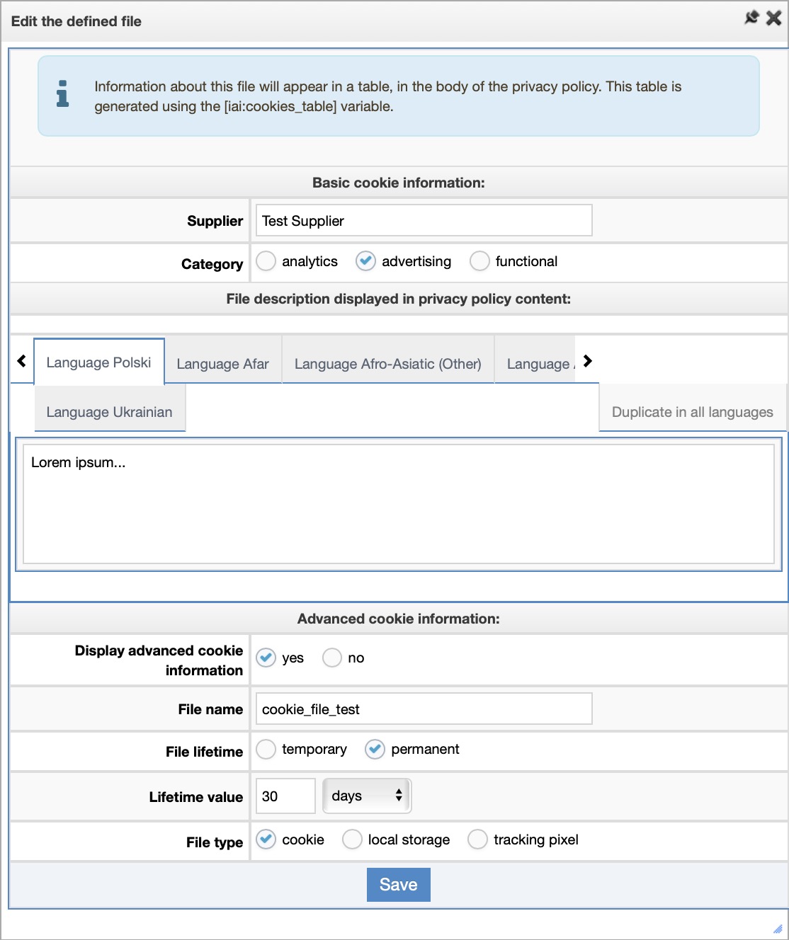The image size is (789, 940).
Task: Set file lifetime to temporary
Action: (x=266, y=749)
